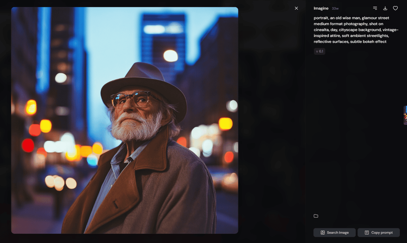Click the Copy prompt button

pyautogui.click(x=379, y=233)
